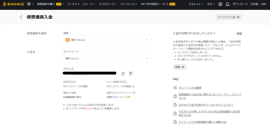270x127 pixels.
Task: Copy the deposit address
Action: (123, 74)
